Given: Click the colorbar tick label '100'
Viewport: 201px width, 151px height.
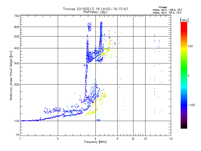Looking at the screenshot, I should [190, 46].
